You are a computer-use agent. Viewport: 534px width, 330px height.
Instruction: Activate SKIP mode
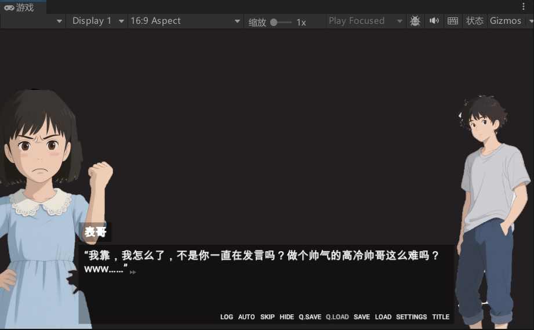267,317
